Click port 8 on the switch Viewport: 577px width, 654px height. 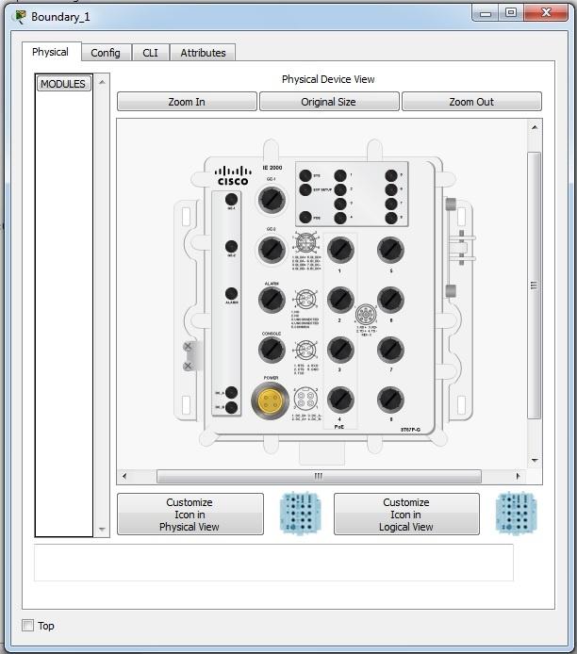pos(390,400)
